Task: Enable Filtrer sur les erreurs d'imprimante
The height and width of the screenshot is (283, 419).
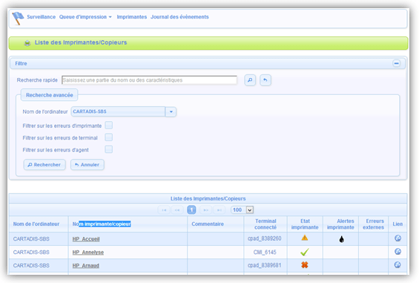Action: click(109, 126)
